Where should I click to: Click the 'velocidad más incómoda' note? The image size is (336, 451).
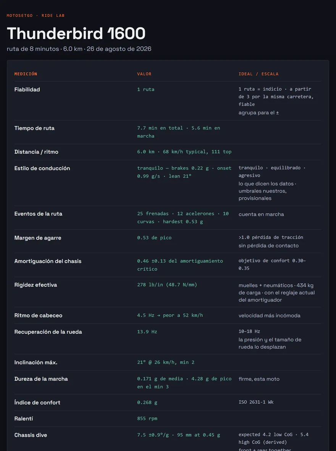[269, 316]
